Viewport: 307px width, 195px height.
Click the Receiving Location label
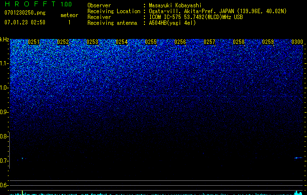tap(114, 11)
